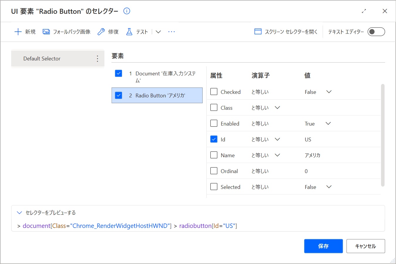Click the 新規 toolbar label

pos(30,32)
